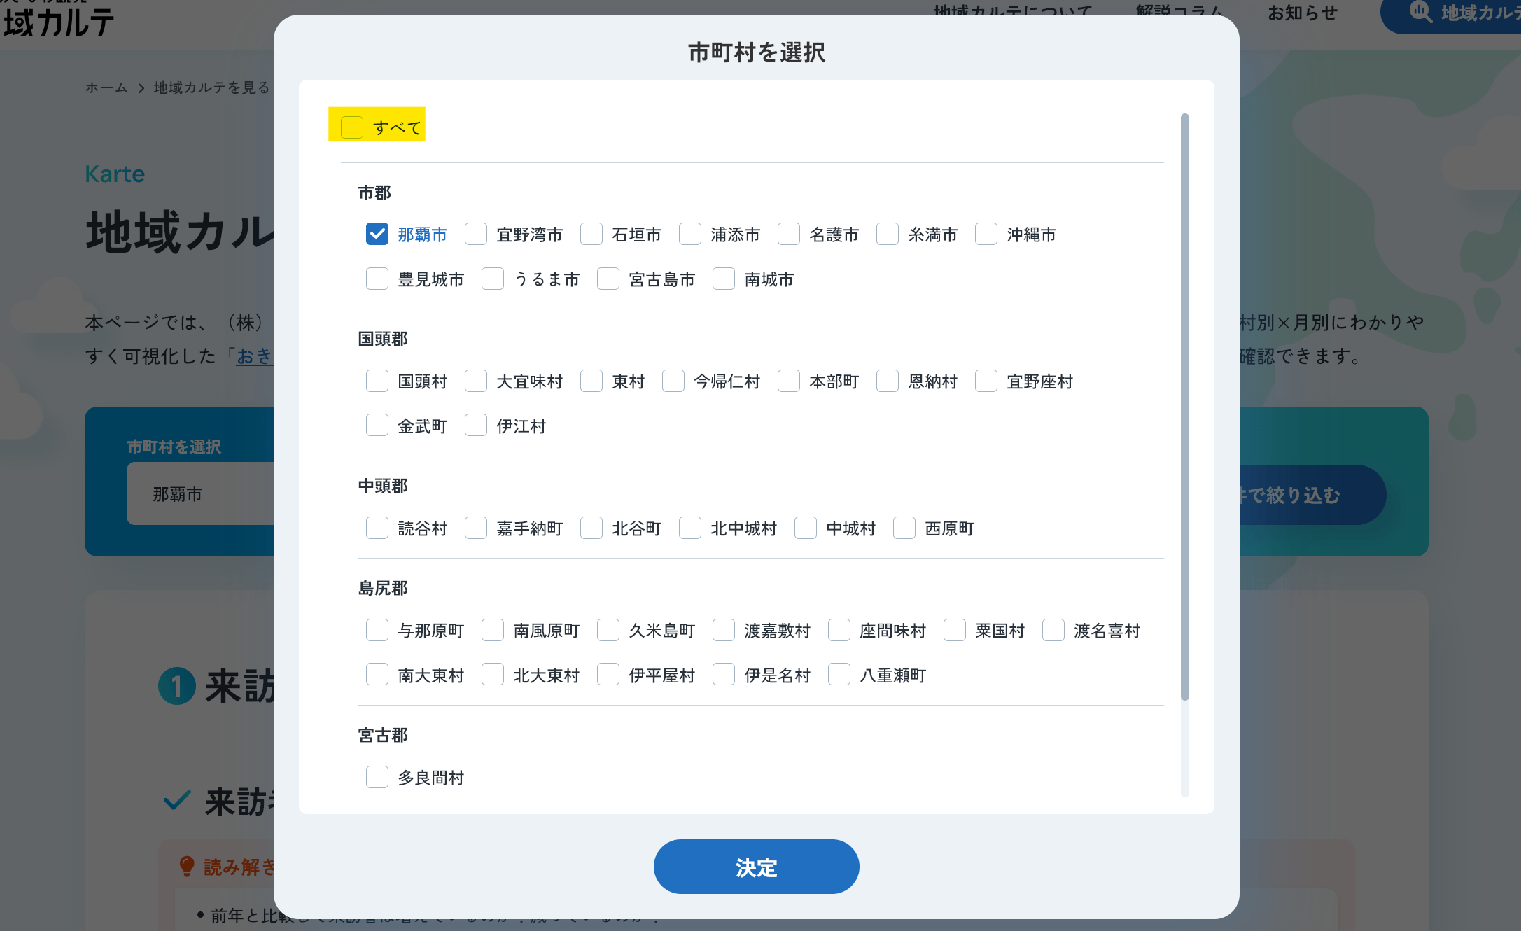
Task: Click the magnifier icon in the header button
Action: pyautogui.click(x=1420, y=12)
